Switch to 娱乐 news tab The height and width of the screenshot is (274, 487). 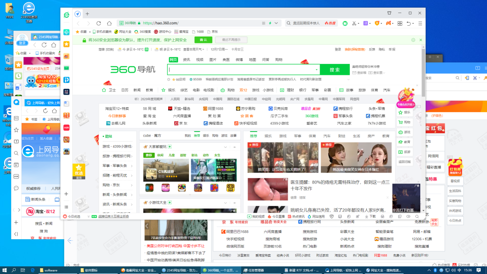[x=268, y=136]
